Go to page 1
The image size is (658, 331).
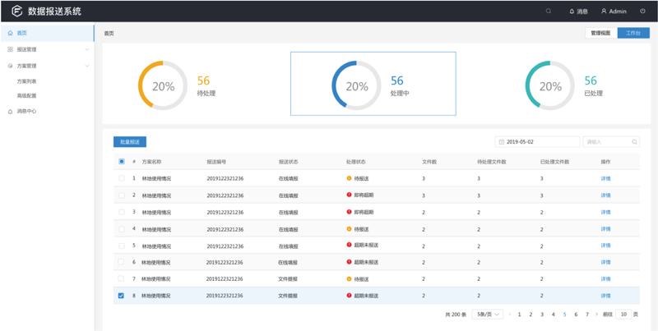click(x=520, y=315)
